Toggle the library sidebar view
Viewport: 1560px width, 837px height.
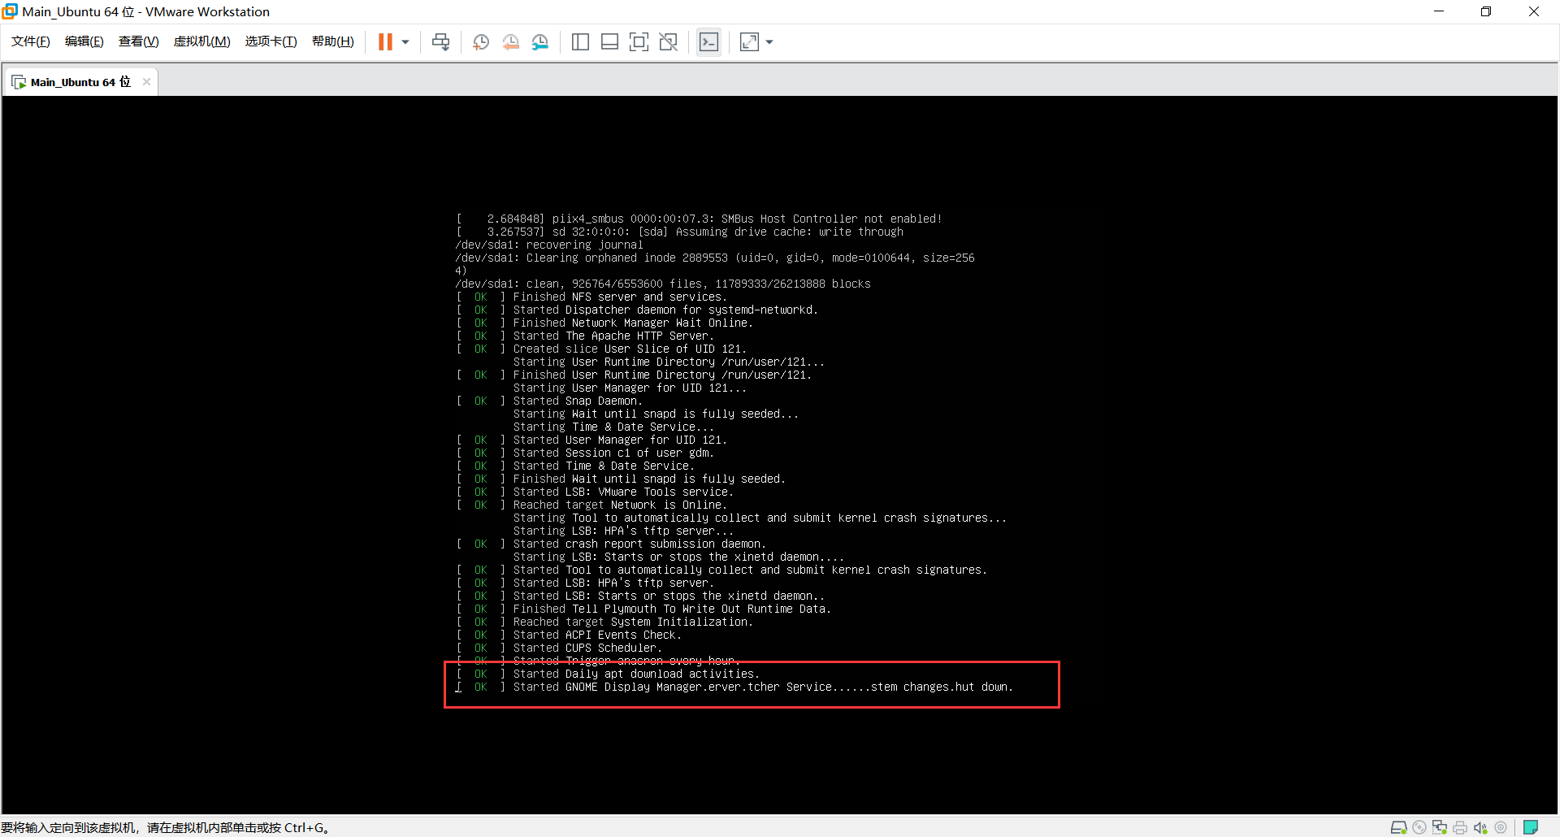(580, 42)
